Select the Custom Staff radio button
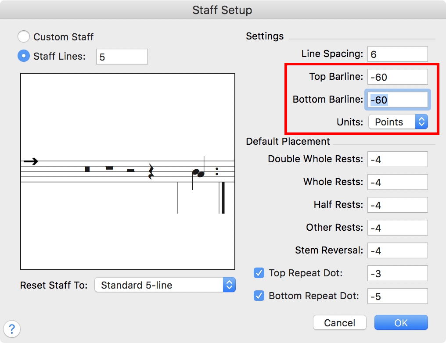Screen dimensions: 446x343 pos(24,37)
